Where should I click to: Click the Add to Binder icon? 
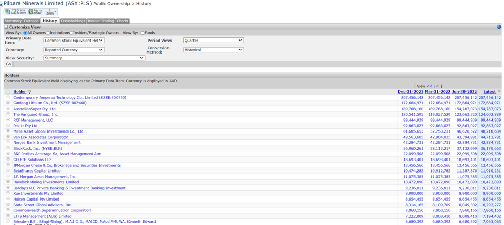tap(36, 12)
